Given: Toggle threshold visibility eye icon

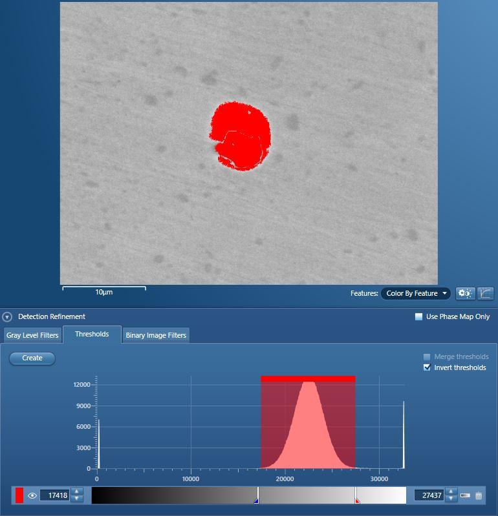Looking at the screenshot, I should pyautogui.click(x=32, y=496).
